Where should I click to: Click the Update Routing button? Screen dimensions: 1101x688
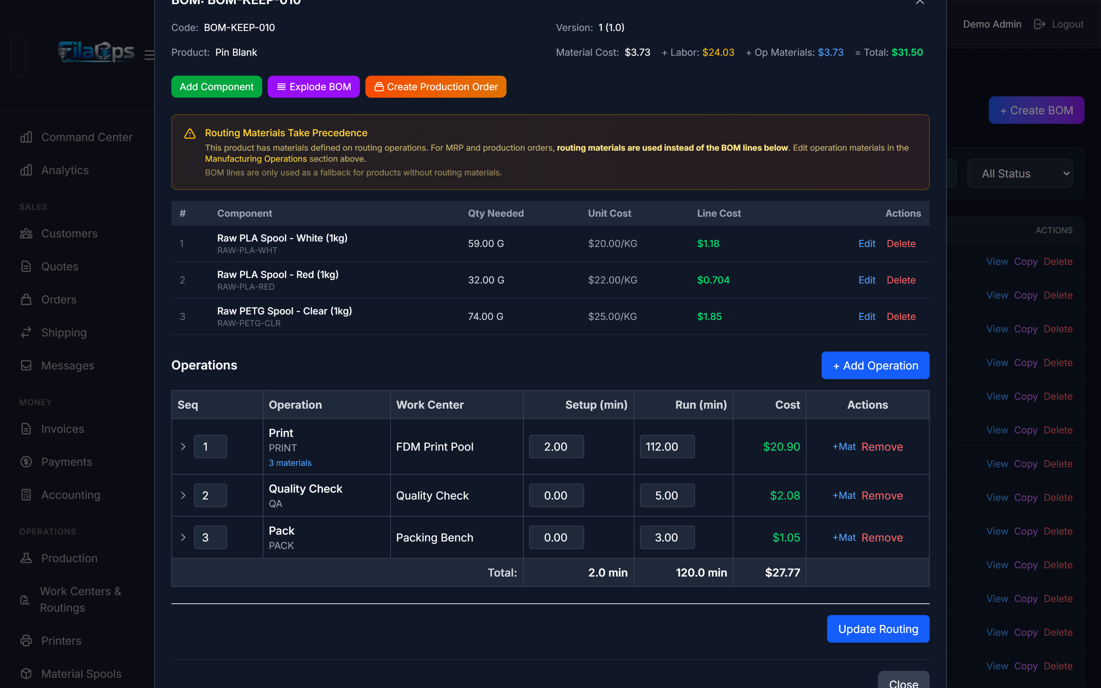(878, 629)
